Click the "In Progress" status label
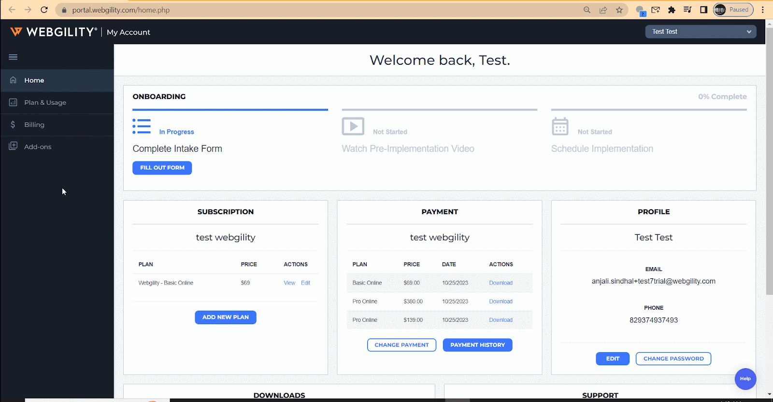This screenshot has height=402, width=773. point(176,132)
